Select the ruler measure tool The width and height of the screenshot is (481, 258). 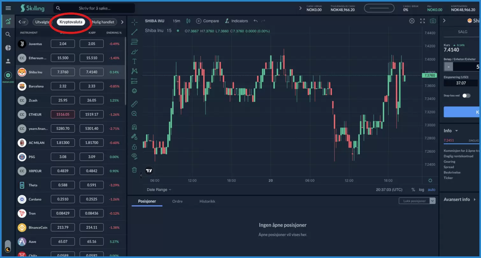(134, 104)
